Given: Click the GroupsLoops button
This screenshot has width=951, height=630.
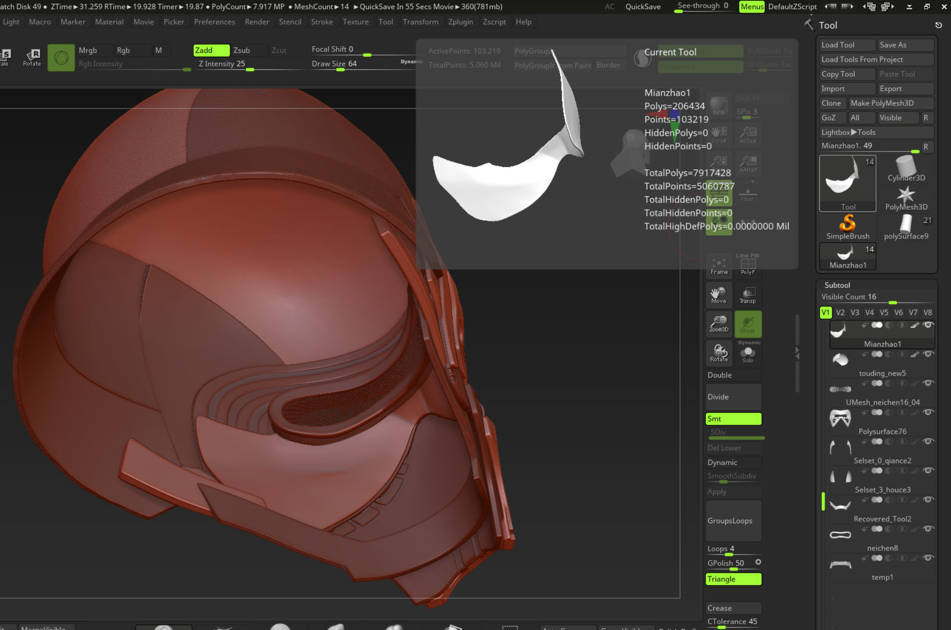Looking at the screenshot, I should pyautogui.click(x=733, y=520).
